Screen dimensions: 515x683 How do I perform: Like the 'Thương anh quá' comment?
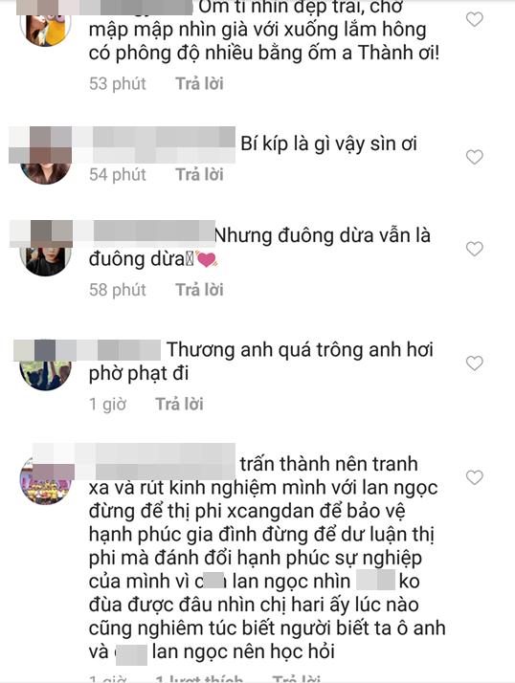coord(475,363)
